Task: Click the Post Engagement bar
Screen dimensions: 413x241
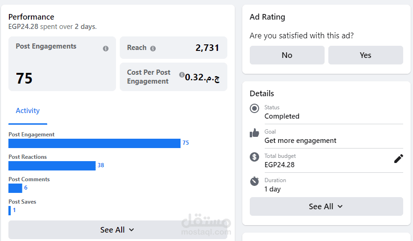Action: click(x=94, y=143)
